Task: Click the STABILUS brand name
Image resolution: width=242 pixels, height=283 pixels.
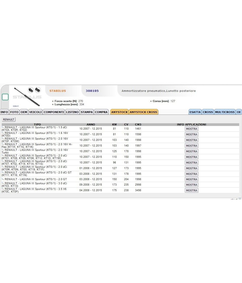Action: [x=58, y=91]
